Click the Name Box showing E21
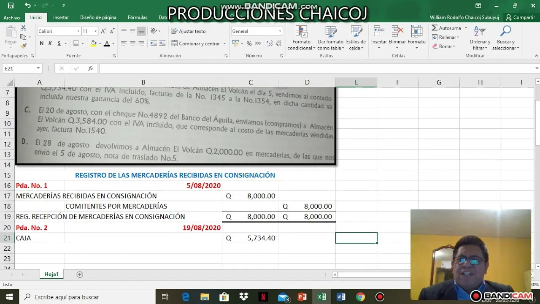 22,68
